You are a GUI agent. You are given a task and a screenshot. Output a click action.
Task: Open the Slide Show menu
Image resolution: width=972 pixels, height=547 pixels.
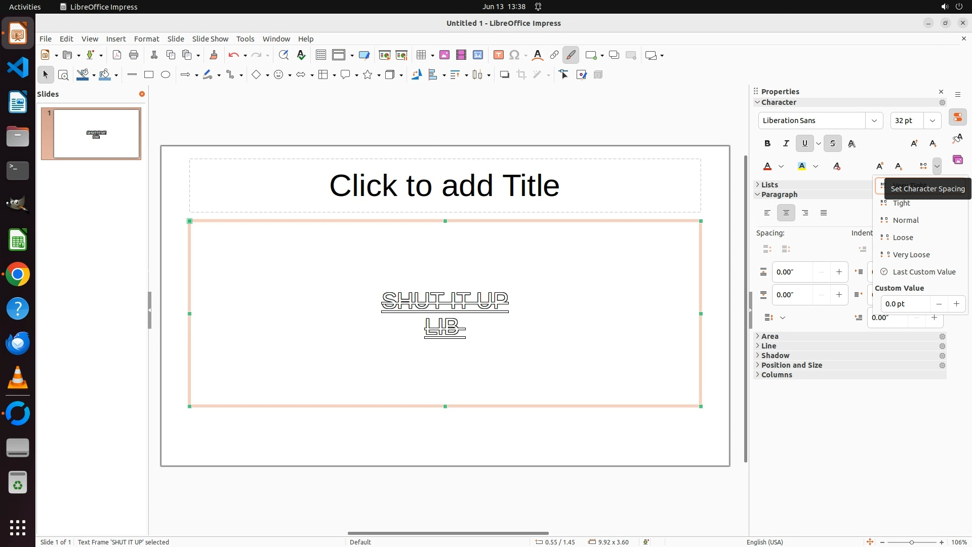coord(210,39)
